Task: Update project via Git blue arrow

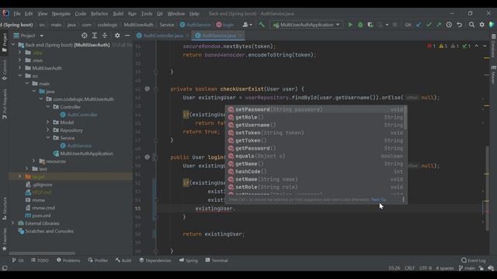Action: 419,25
